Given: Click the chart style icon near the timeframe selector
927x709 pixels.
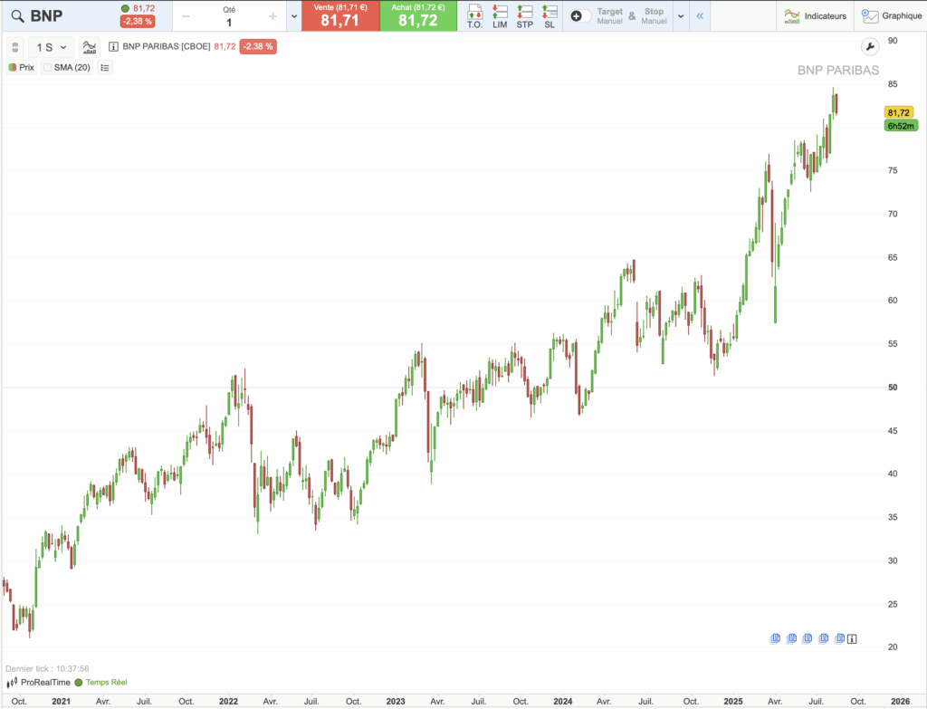Looking at the screenshot, I should (90, 47).
